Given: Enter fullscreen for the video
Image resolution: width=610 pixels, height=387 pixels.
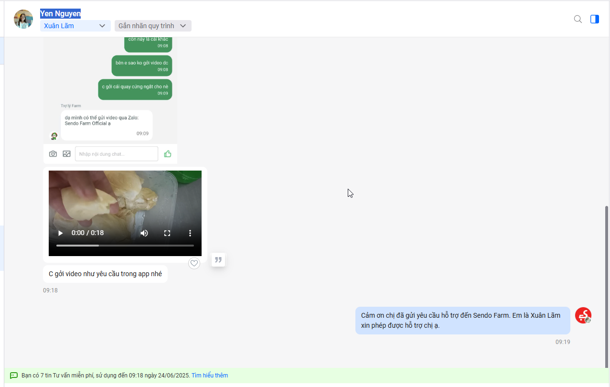Looking at the screenshot, I should click(x=167, y=233).
